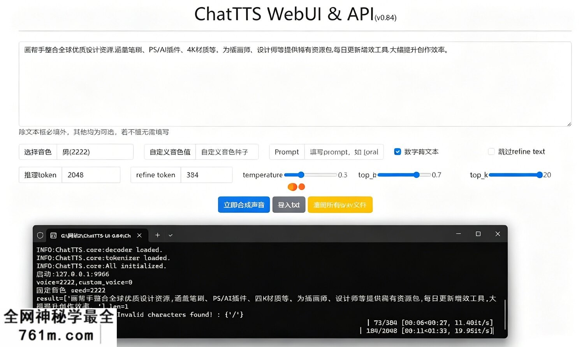
Task: Open a new terminal tab
Action: pyautogui.click(x=158, y=235)
